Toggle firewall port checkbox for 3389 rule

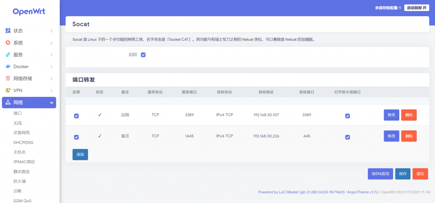[x=347, y=116]
